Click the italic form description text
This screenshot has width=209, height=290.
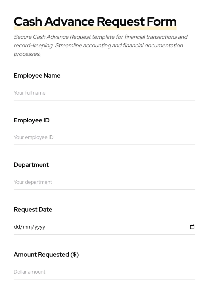pos(101,45)
